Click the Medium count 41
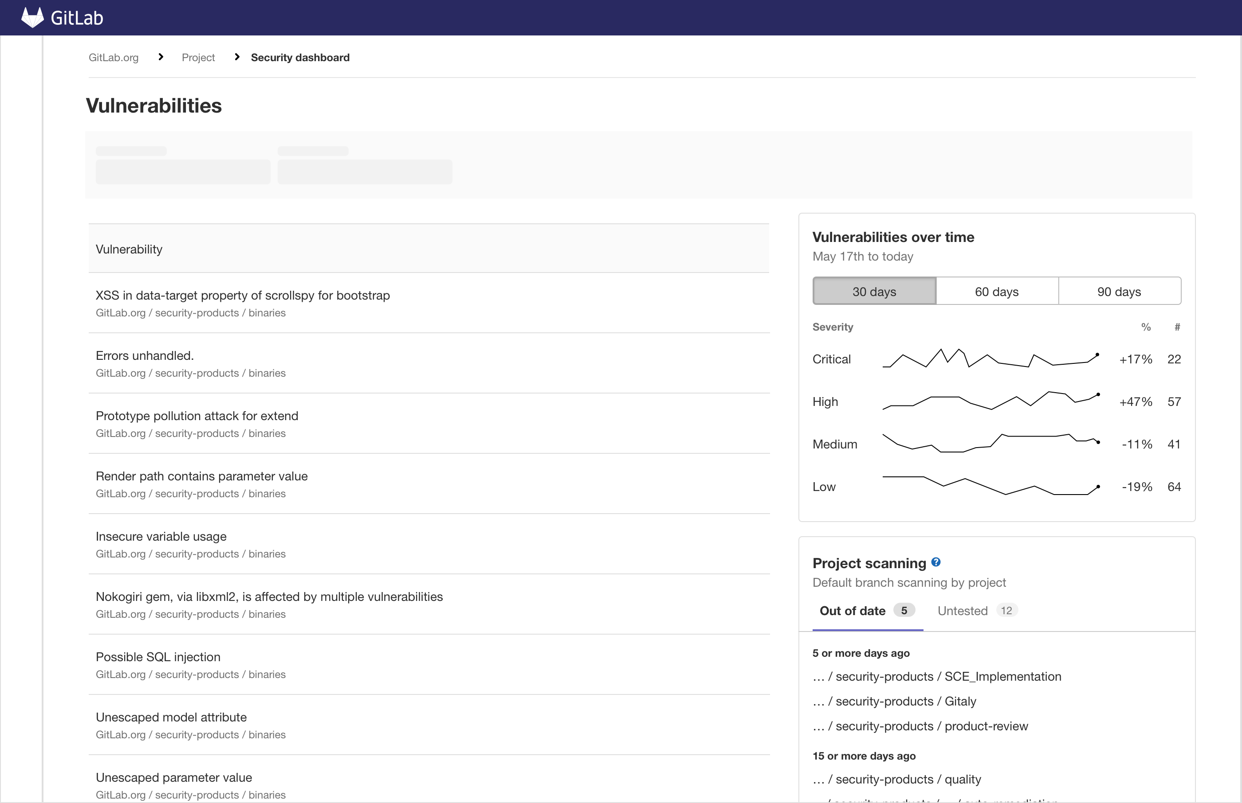The image size is (1242, 803). point(1174,444)
